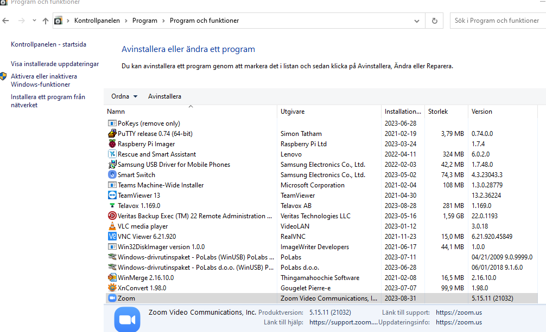Click the Gougelet Pierre-e publisher cell
This screenshot has width=546, height=332.
[x=306, y=288]
